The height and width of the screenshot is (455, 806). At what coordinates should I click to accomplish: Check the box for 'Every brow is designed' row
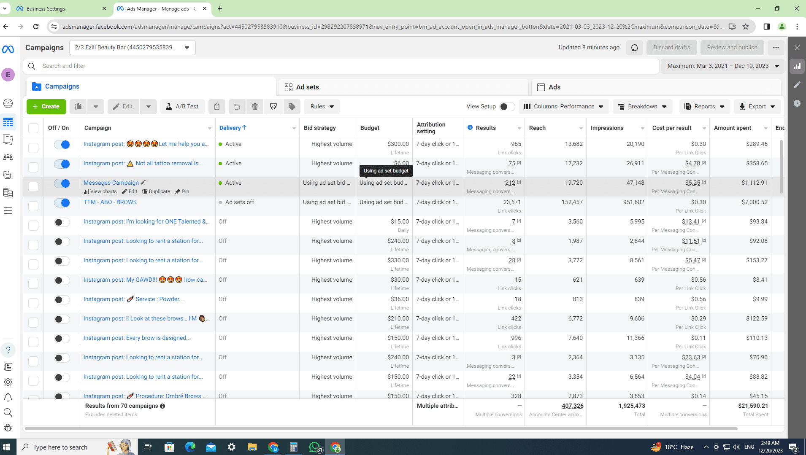(x=33, y=342)
